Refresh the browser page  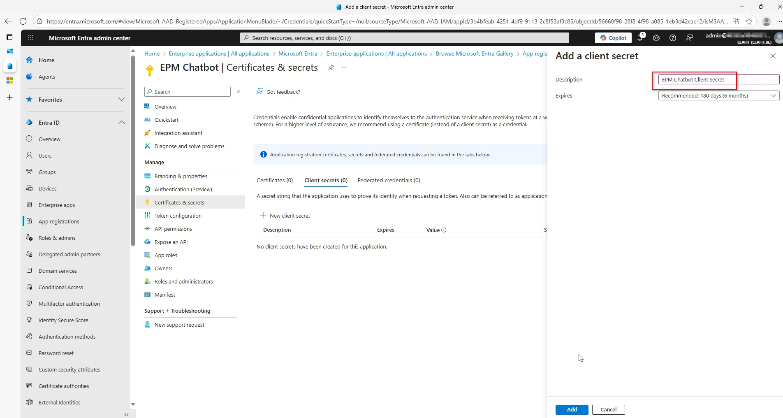(23, 21)
